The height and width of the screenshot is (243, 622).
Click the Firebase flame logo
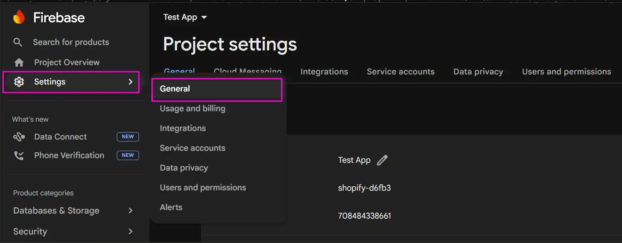19,17
